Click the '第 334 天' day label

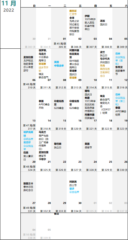click(76, 211)
